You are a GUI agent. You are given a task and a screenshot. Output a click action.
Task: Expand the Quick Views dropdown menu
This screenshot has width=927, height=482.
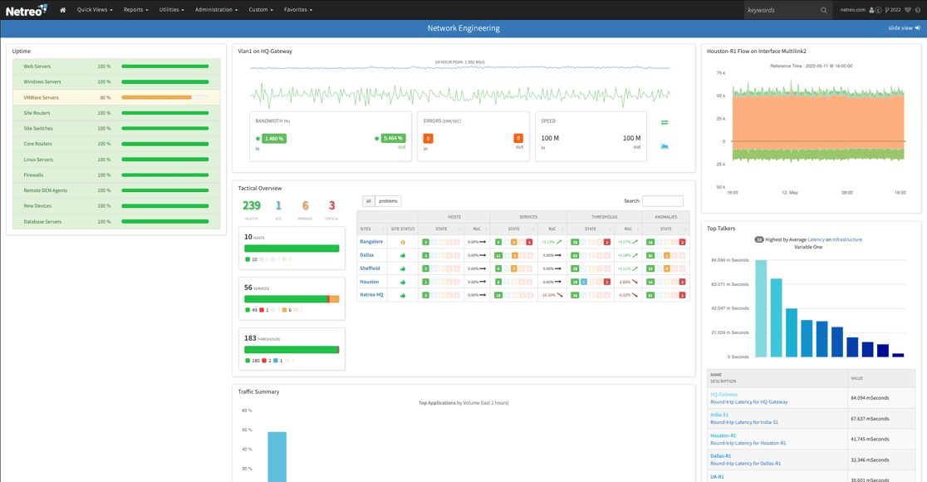click(94, 10)
